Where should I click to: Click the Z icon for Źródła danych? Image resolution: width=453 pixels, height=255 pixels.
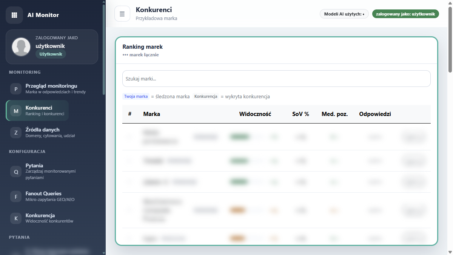(16, 133)
